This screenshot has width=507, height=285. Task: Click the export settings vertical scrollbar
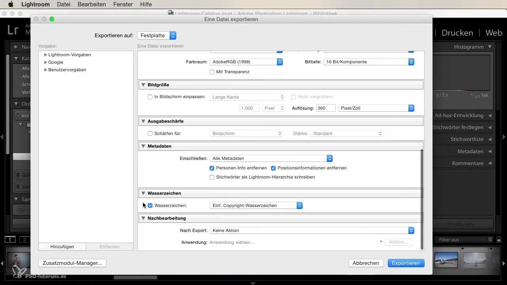tap(422, 199)
